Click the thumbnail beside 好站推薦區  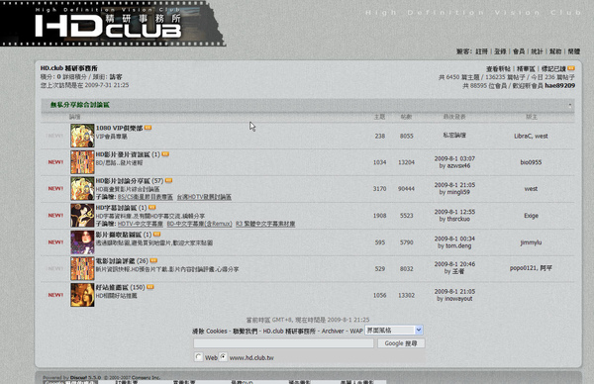click(x=82, y=295)
